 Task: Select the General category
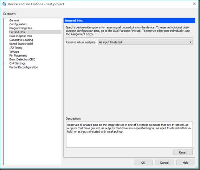[14, 20]
